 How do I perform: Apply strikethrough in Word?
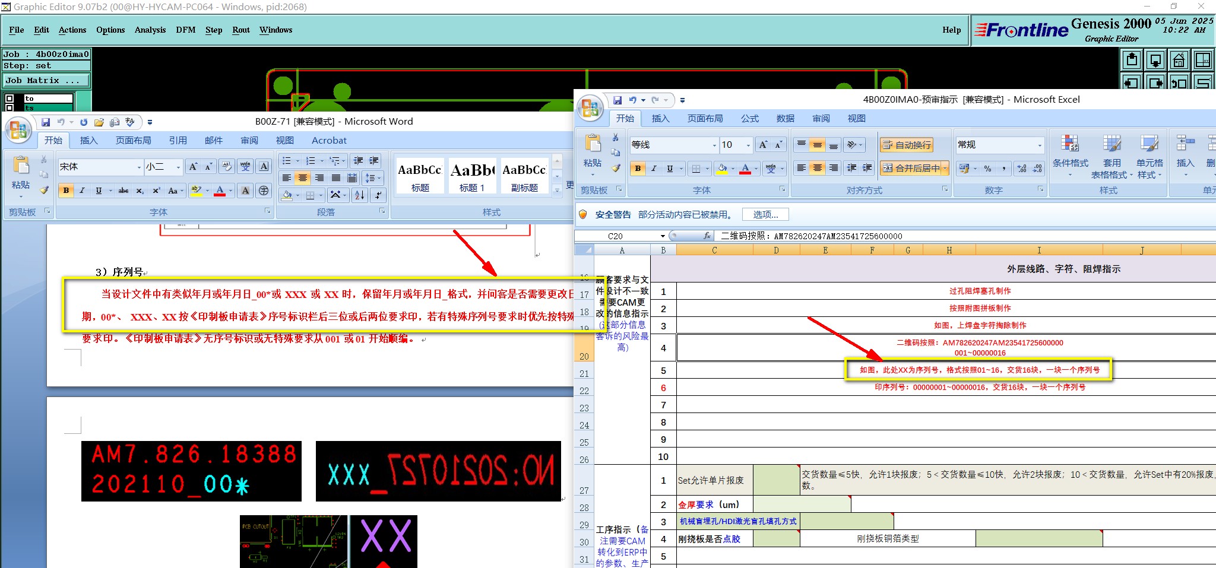123,191
